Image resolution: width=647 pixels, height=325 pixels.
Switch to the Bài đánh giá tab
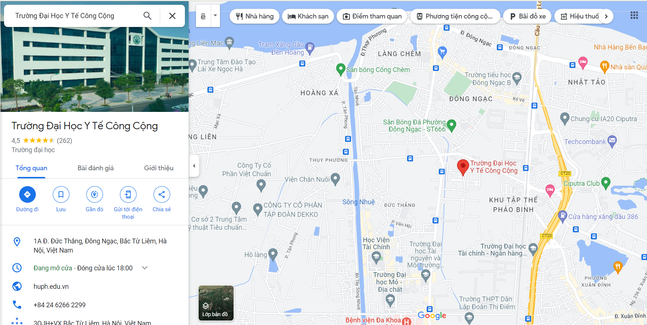(96, 168)
